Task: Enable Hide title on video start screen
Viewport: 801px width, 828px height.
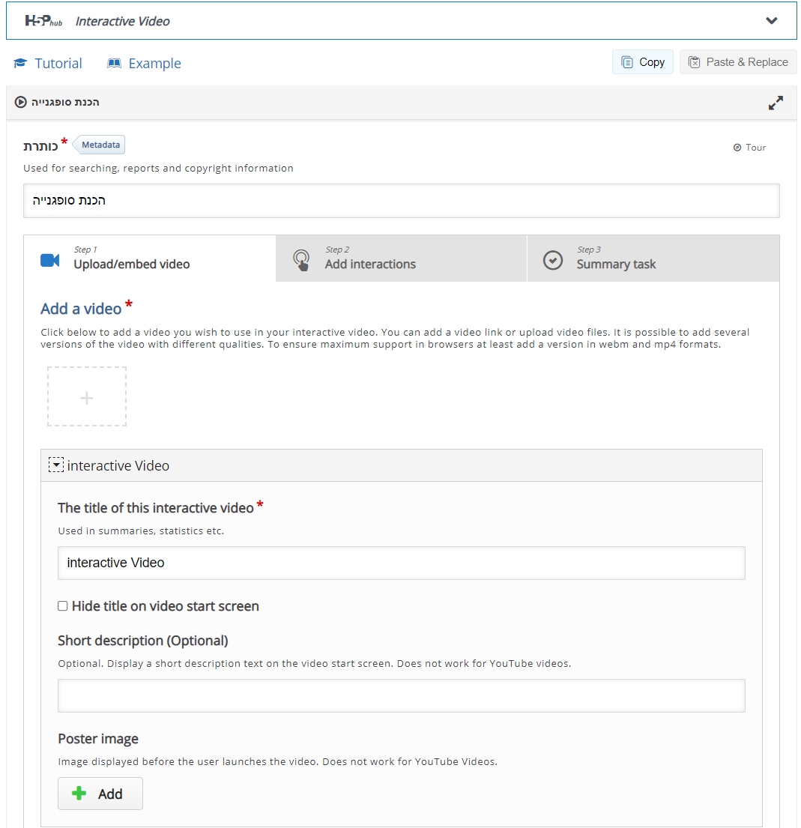Action: pos(63,606)
